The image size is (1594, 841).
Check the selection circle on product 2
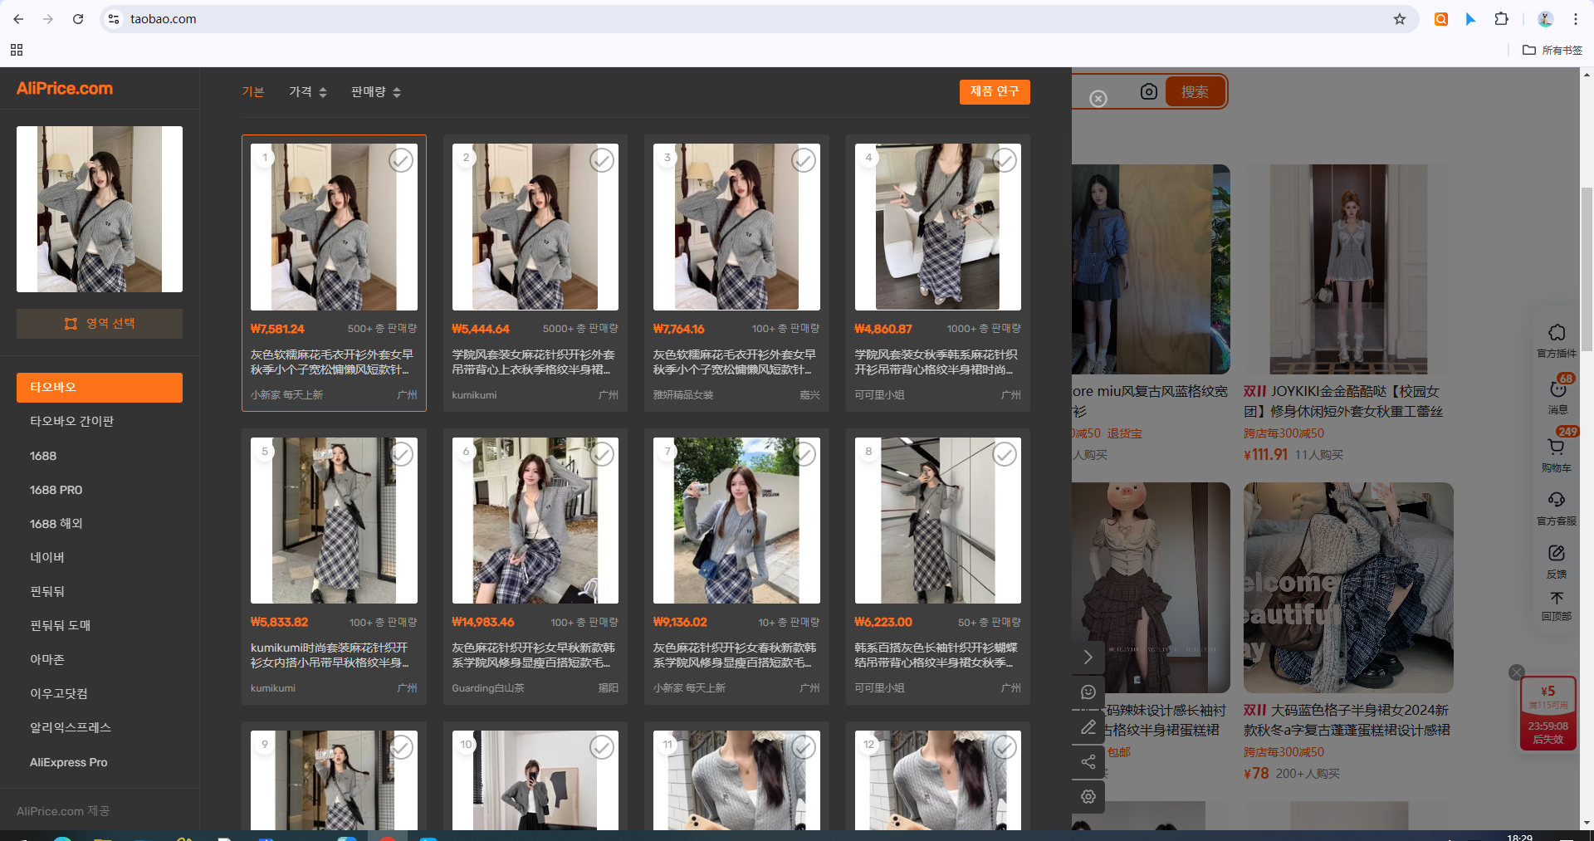602,160
